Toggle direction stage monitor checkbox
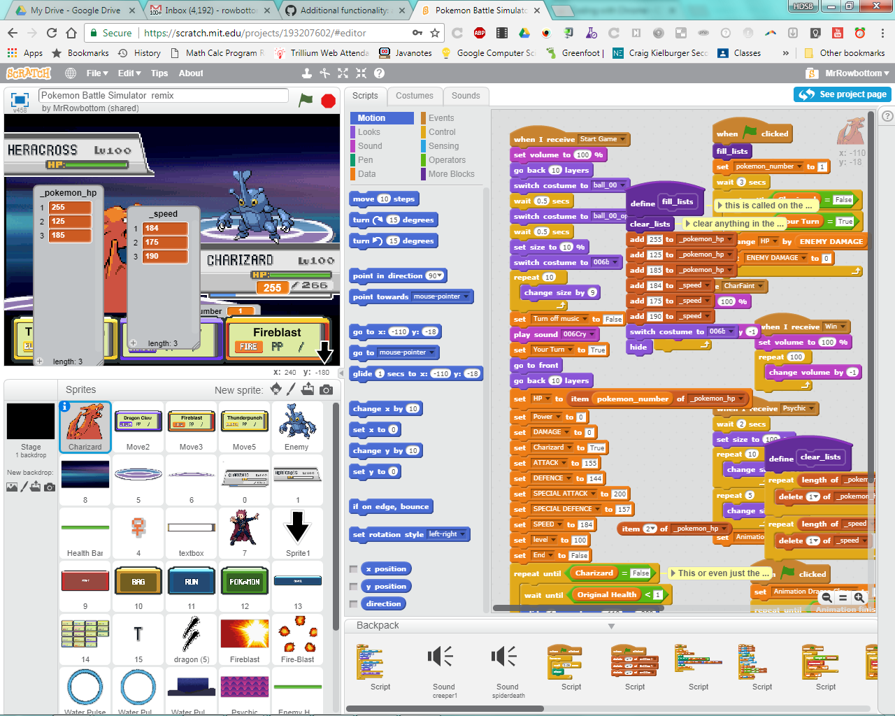This screenshot has height=716, width=895. pos(354,604)
